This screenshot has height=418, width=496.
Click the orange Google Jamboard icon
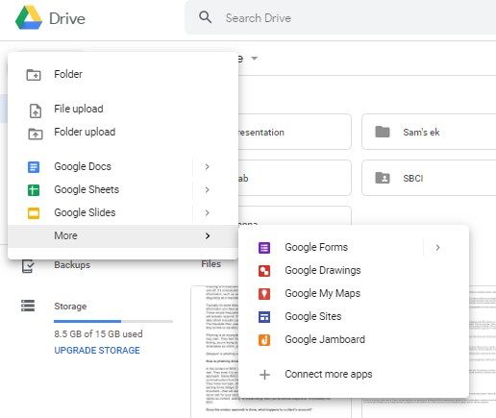(x=264, y=340)
